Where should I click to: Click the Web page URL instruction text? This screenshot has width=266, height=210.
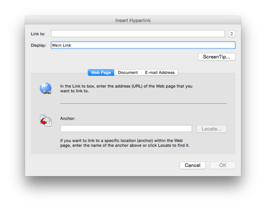[x=126, y=89]
